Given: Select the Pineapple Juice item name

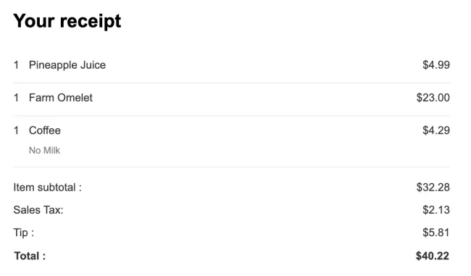Looking at the screenshot, I should click(67, 65).
